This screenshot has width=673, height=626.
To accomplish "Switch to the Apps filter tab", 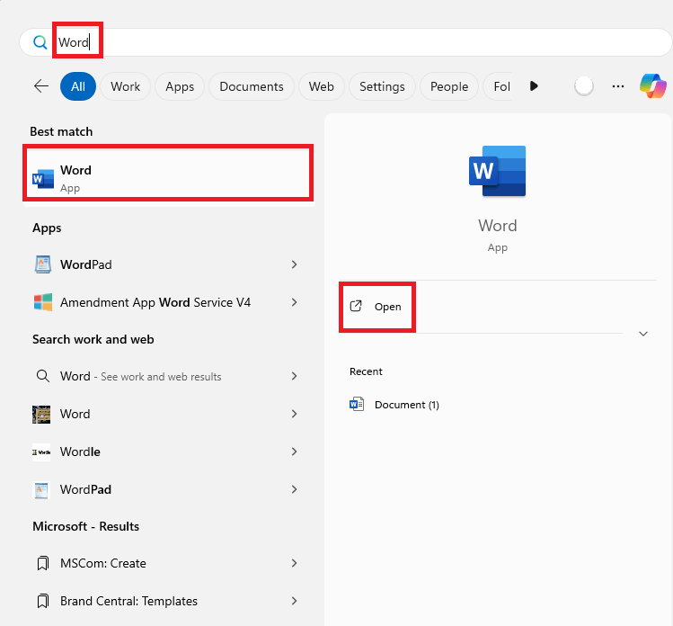I will pyautogui.click(x=180, y=86).
